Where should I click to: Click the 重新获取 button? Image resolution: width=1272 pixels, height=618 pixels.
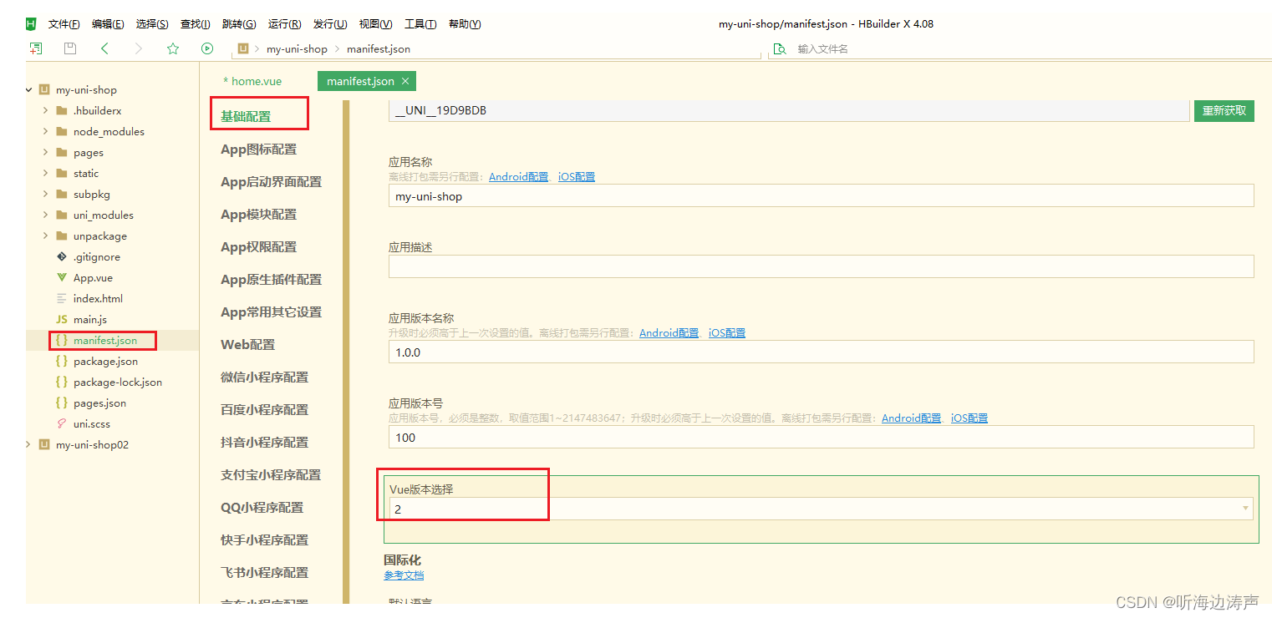[1224, 110]
